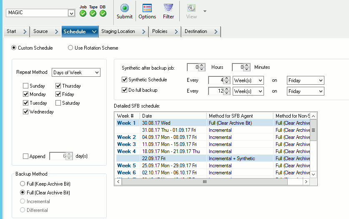Select the Week 5 schedule row
The height and width of the screenshot is (219, 349).
[x=213, y=166]
